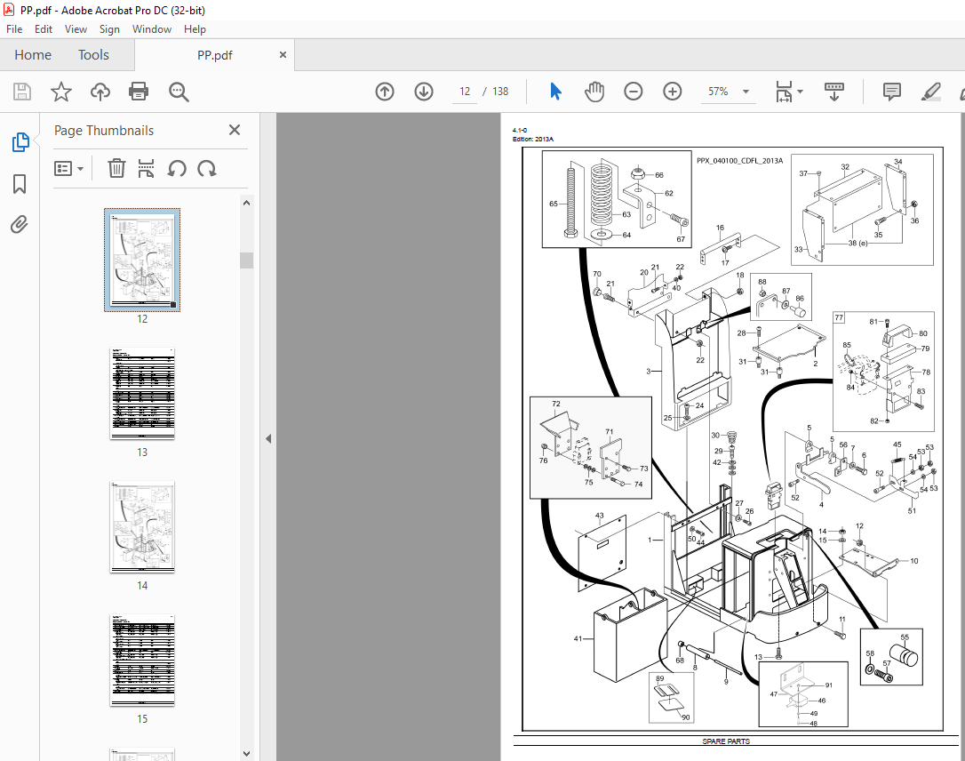This screenshot has height=761, width=965.
Task: Click the Save file icon
Action: tap(22, 92)
